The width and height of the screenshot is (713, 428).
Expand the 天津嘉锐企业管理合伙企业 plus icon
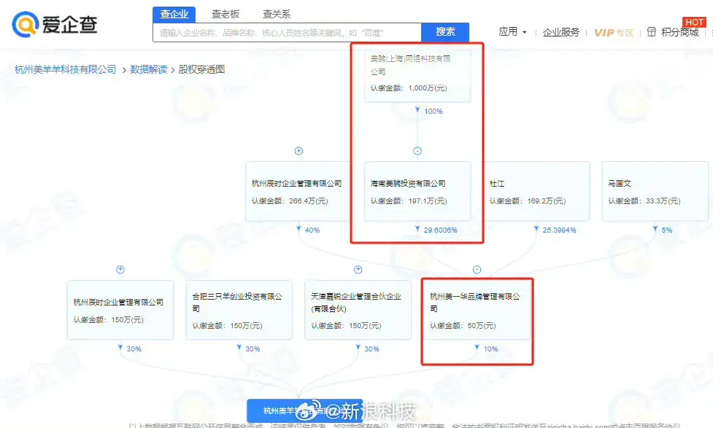click(358, 270)
